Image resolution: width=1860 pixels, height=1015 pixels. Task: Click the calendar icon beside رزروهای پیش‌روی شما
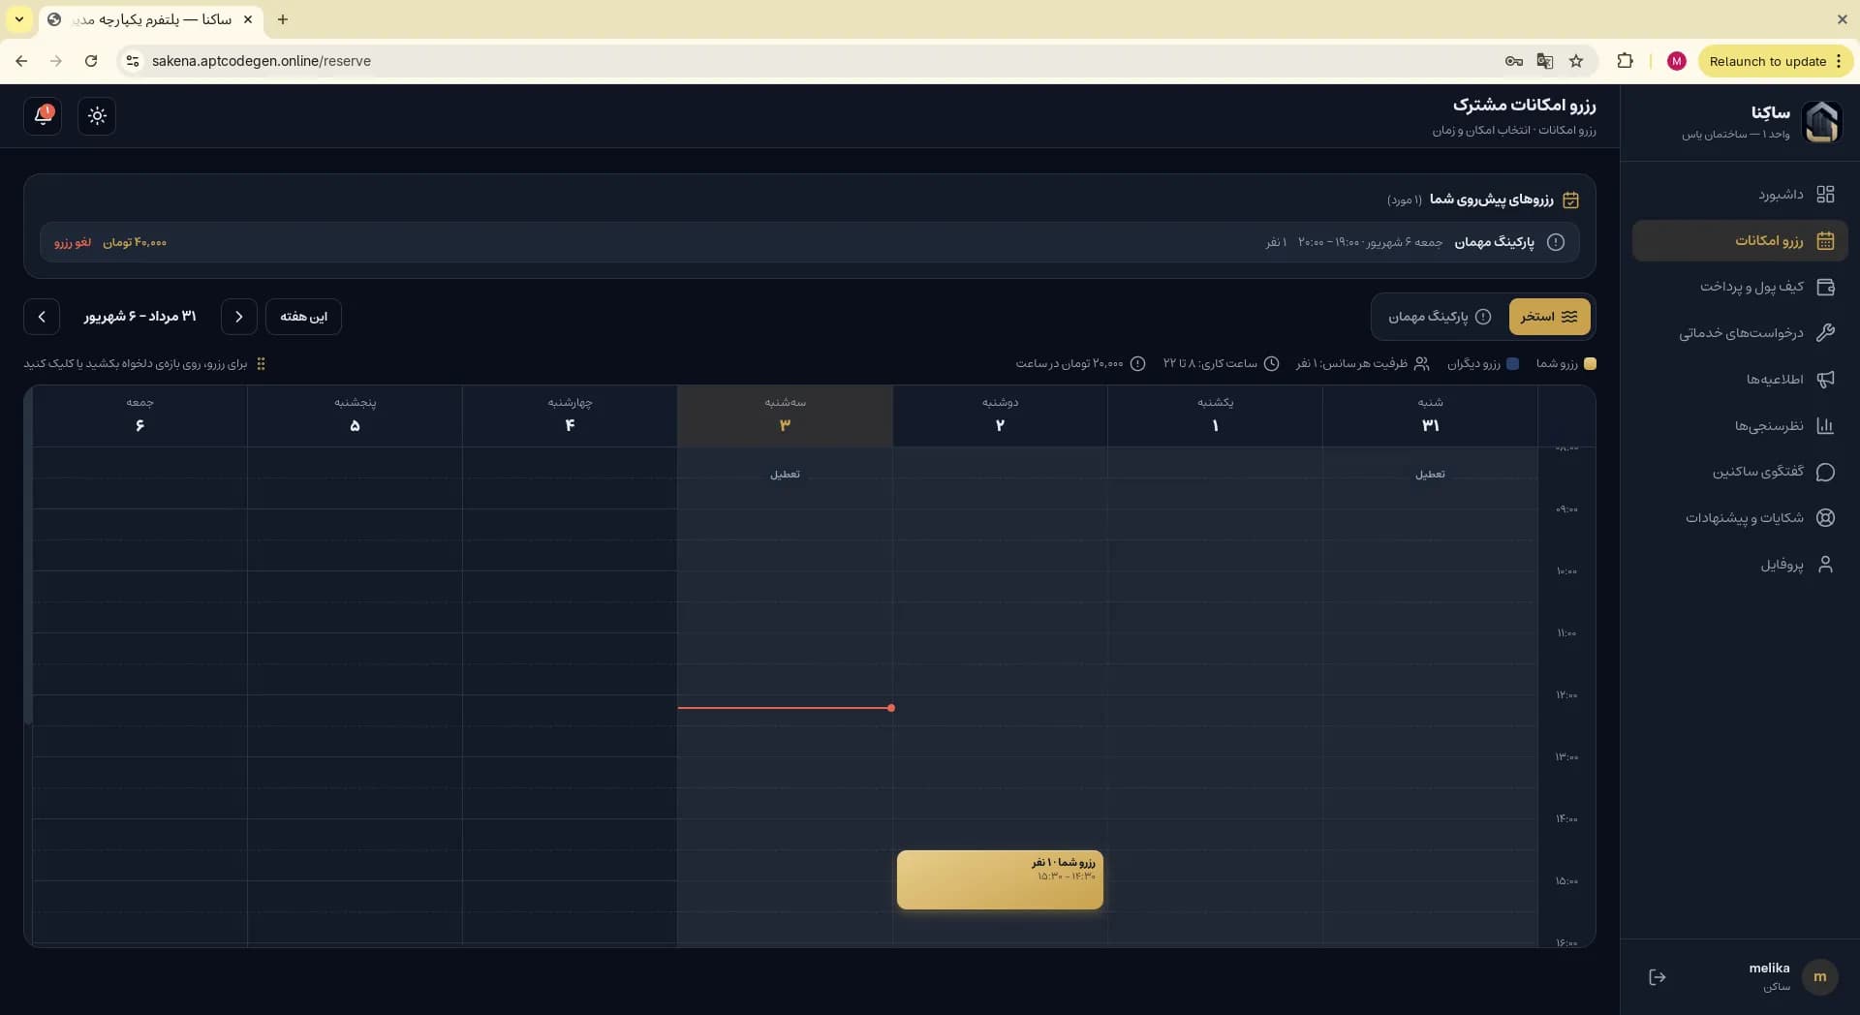(x=1571, y=200)
